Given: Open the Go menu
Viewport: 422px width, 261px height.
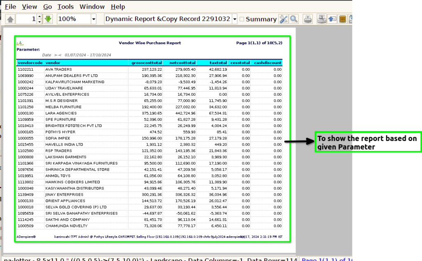Looking at the screenshot, I should [47, 7].
